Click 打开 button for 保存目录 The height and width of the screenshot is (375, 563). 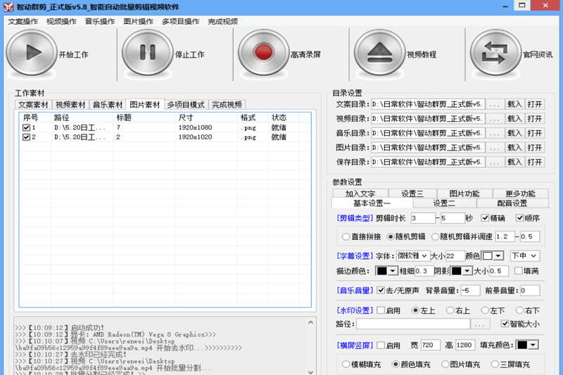[x=535, y=162]
